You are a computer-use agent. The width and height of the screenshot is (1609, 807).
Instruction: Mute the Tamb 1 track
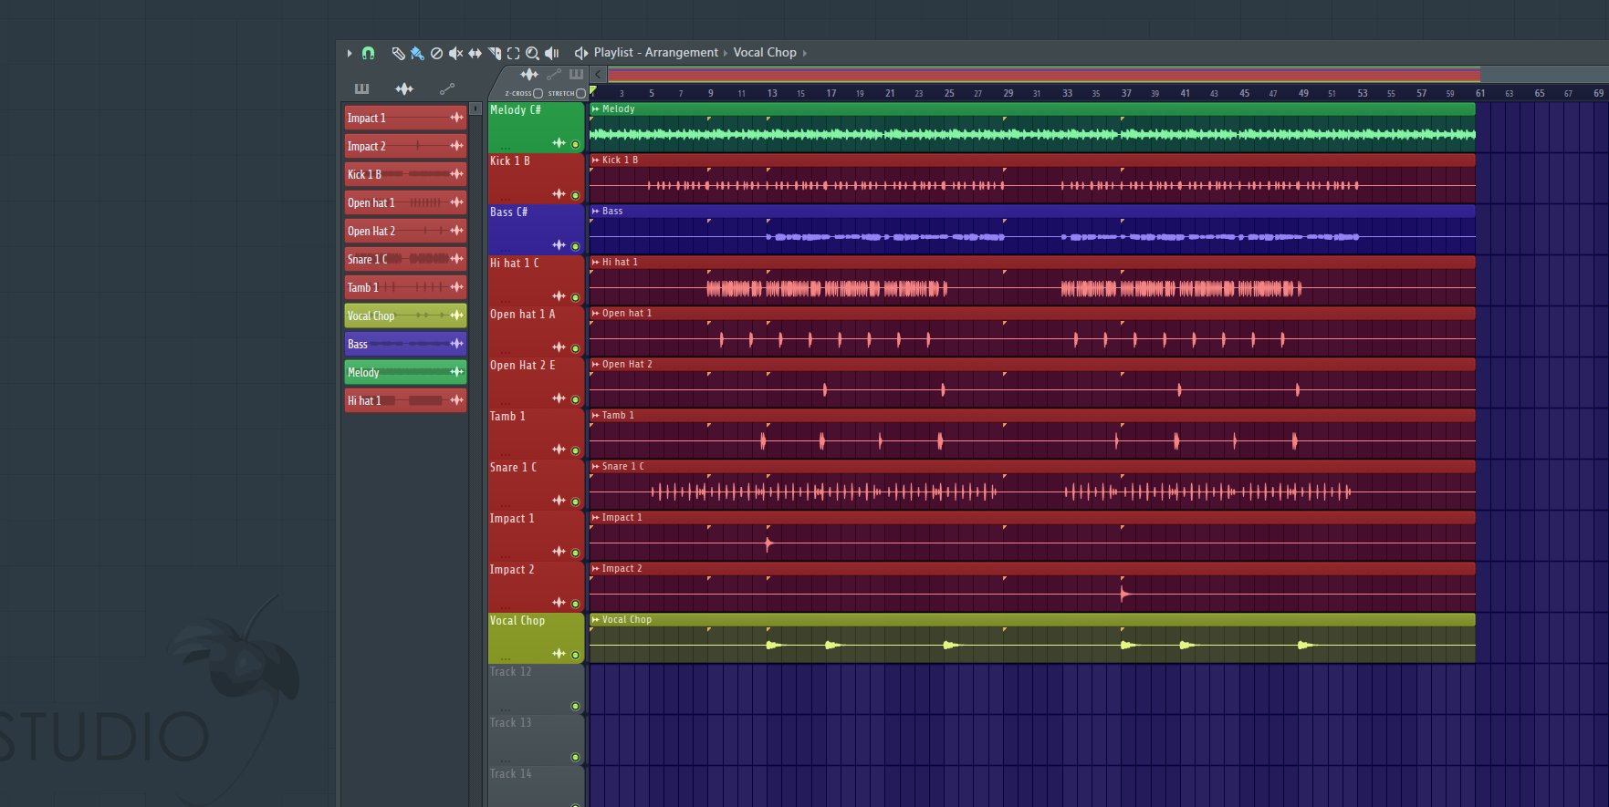(x=575, y=450)
